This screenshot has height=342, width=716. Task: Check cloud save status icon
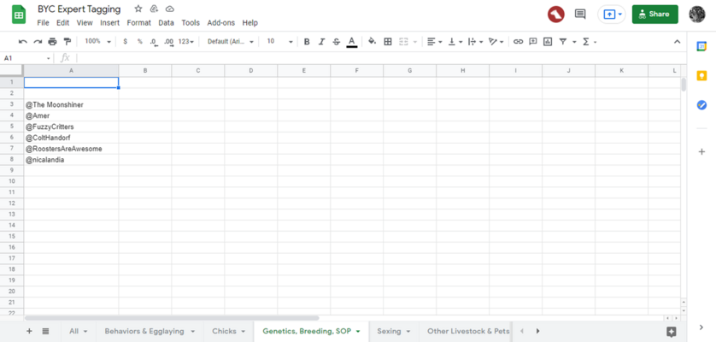[x=169, y=9]
